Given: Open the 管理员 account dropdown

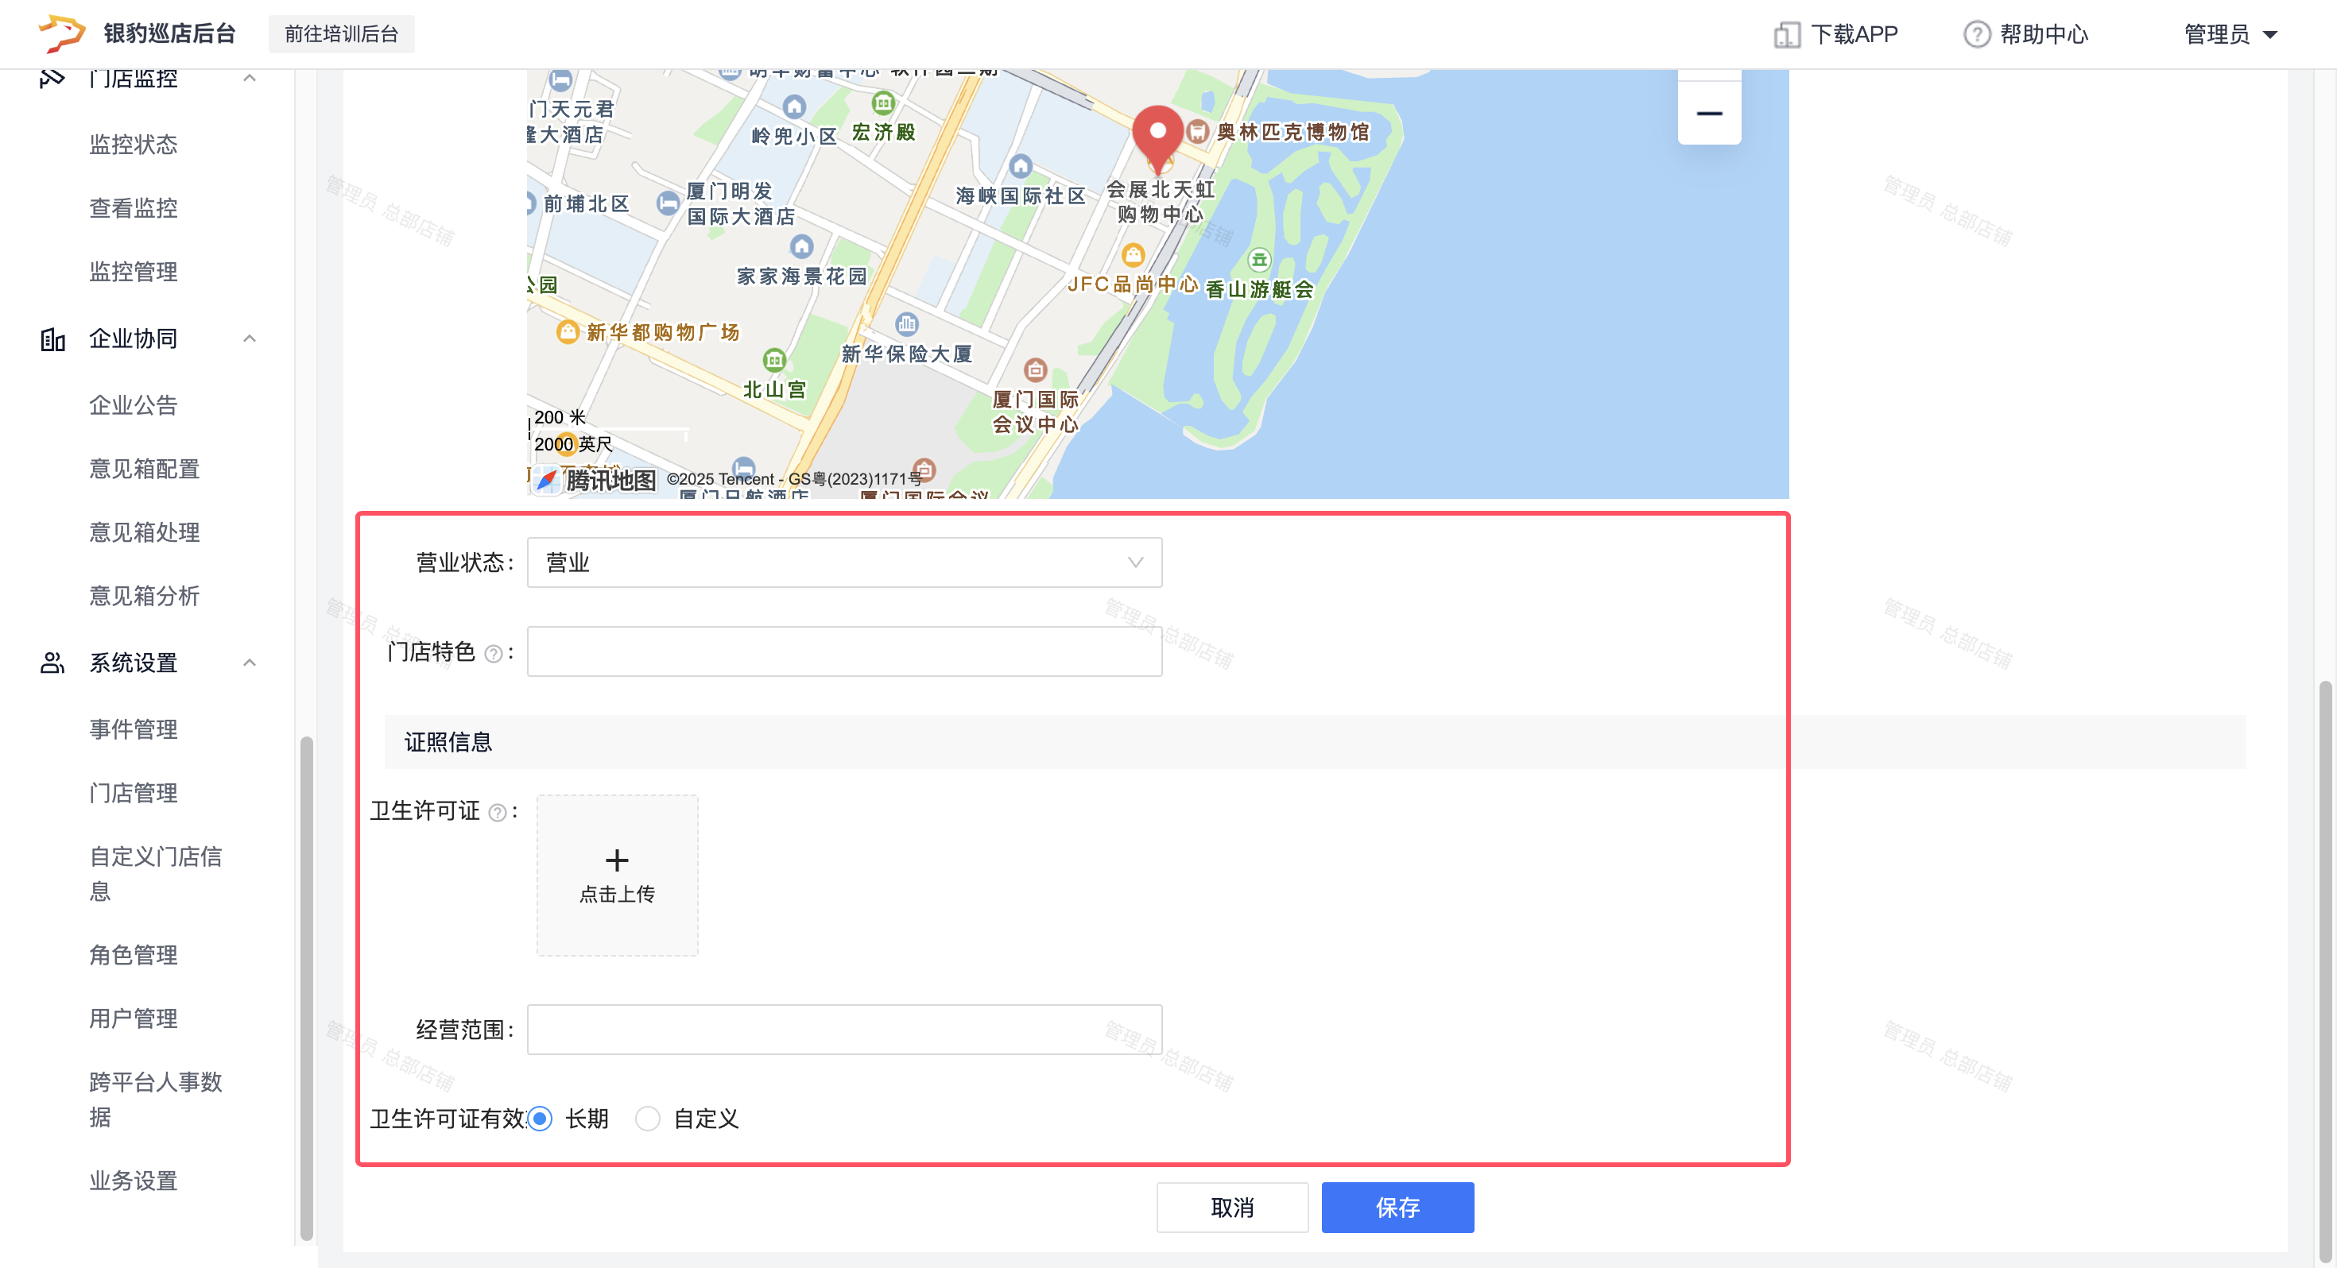Looking at the screenshot, I should point(2230,34).
